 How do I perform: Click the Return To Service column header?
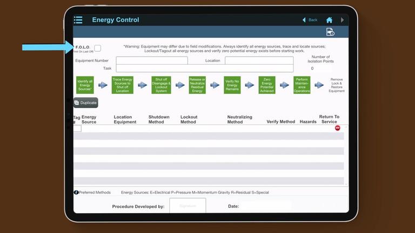[x=329, y=119]
